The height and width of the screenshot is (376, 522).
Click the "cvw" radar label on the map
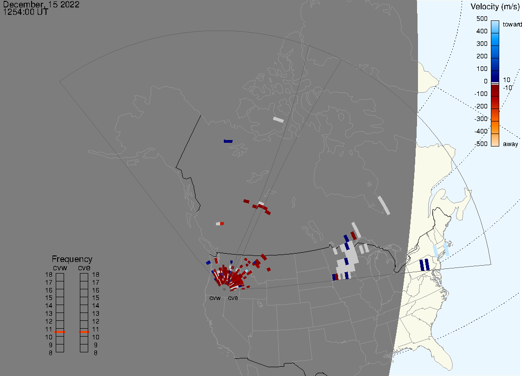[215, 298]
